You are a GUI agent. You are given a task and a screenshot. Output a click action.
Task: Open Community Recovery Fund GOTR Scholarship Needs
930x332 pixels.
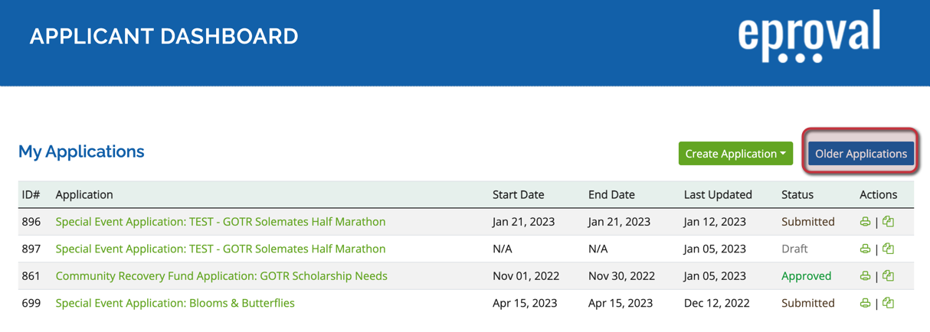click(x=221, y=276)
